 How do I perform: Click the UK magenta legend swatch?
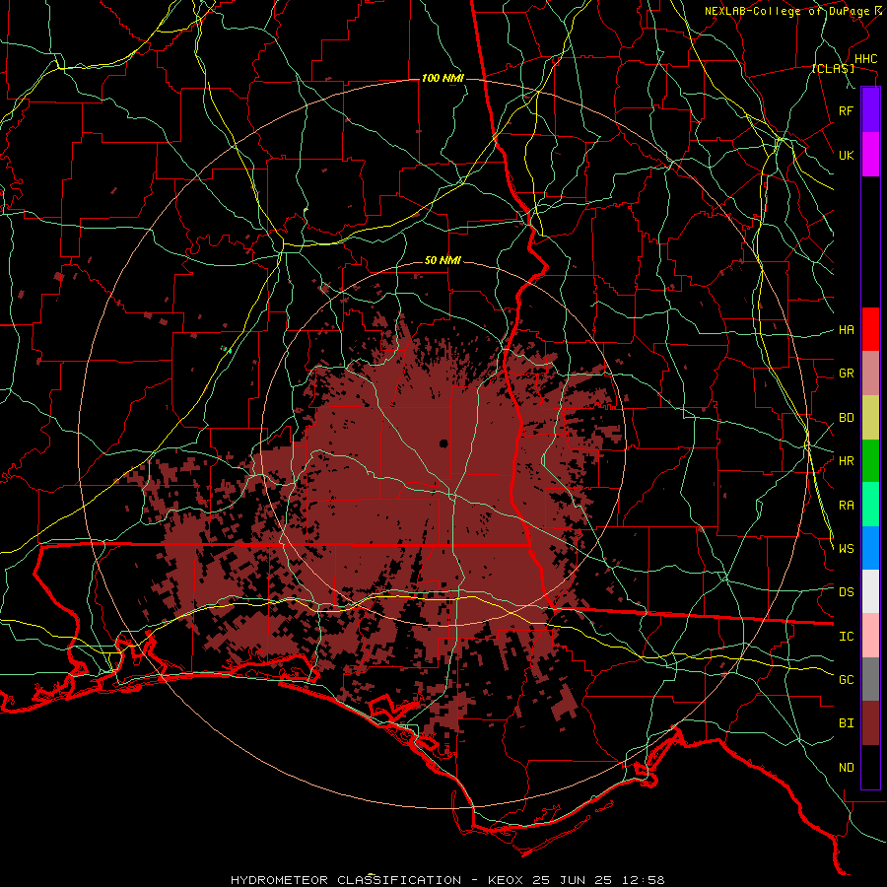point(870,155)
